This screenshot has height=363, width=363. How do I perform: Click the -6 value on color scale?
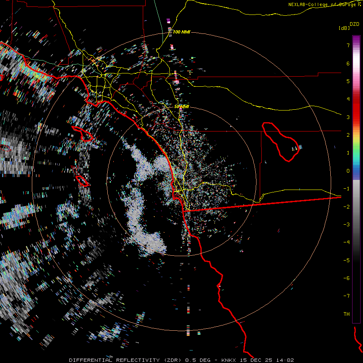tap(346, 278)
